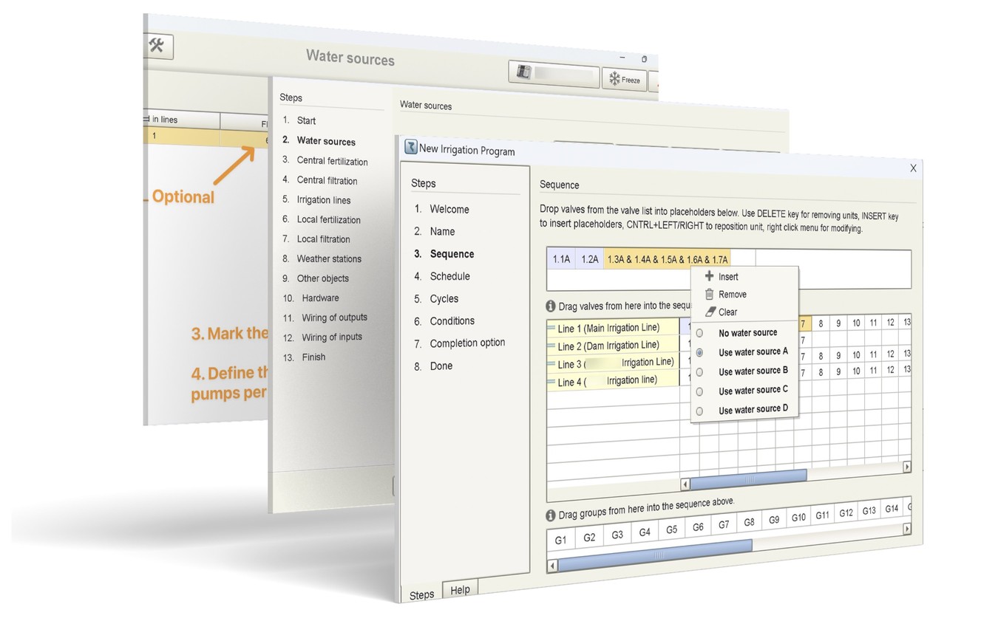
Task: Go to the Finish step
Action: click(313, 357)
